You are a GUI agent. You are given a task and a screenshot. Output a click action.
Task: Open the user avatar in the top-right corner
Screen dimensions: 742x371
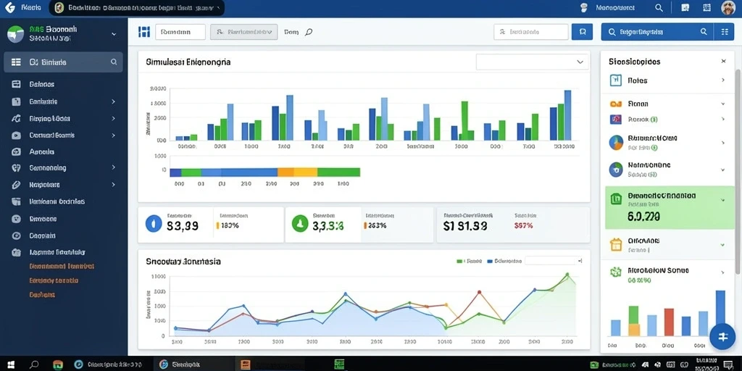click(x=728, y=7)
